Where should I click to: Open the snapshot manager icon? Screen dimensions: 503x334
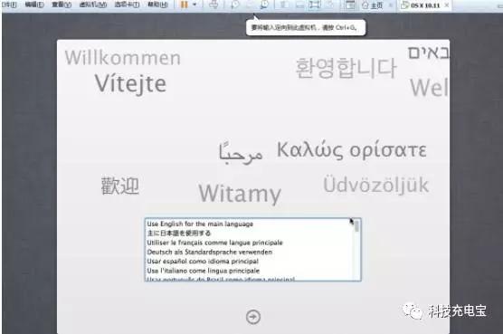(x=264, y=5)
